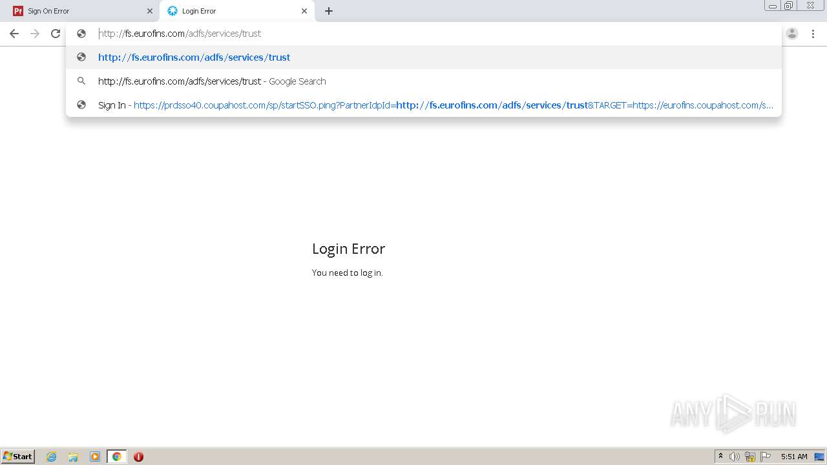Reload the current page
827x465 pixels.
click(x=56, y=34)
